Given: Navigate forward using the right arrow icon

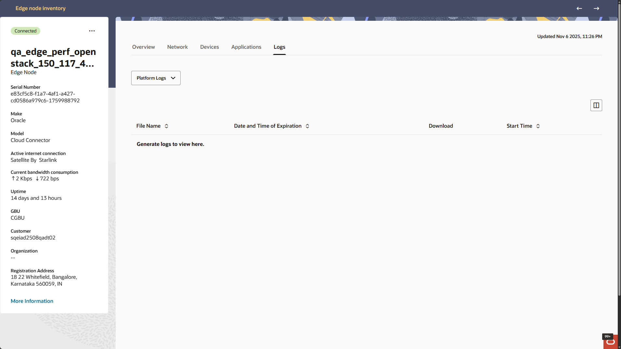Looking at the screenshot, I should point(597,8).
